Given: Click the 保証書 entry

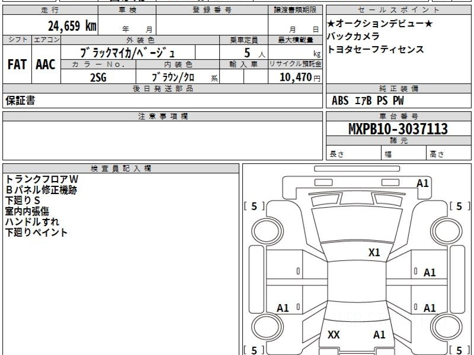Looking at the screenshot, I should [20, 101].
